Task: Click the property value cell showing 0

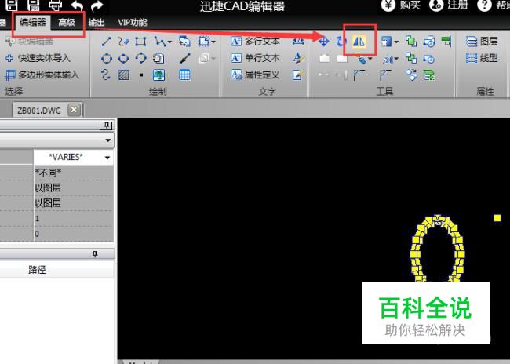Action: coord(74,234)
